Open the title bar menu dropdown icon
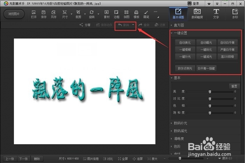The height and width of the screenshot is (163, 245). point(217,4)
